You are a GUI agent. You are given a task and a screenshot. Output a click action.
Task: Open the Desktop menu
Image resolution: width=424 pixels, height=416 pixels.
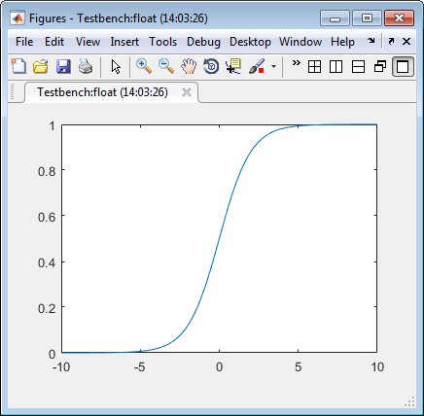(250, 42)
